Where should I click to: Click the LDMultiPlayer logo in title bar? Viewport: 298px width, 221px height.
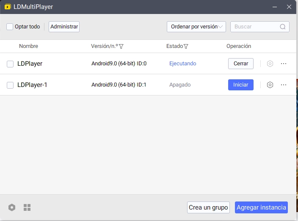8,7
